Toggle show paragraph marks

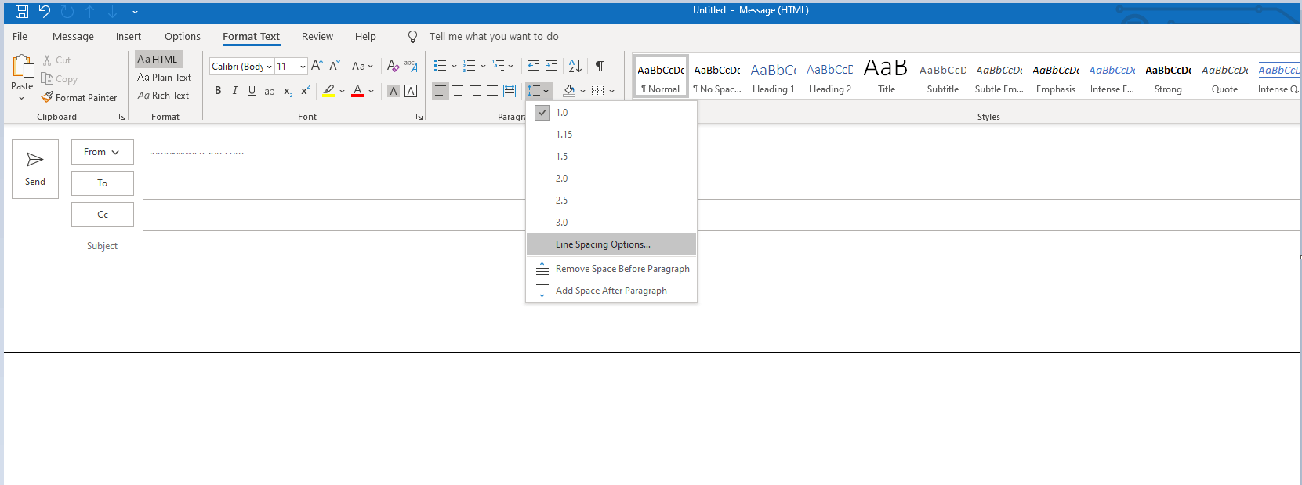coord(599,66)
